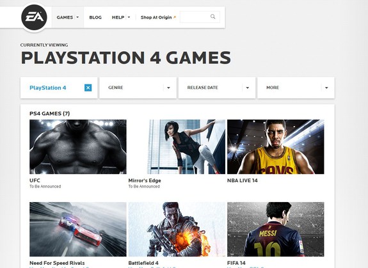Select the Mirror's Edge game image

[x=177, y=146]
